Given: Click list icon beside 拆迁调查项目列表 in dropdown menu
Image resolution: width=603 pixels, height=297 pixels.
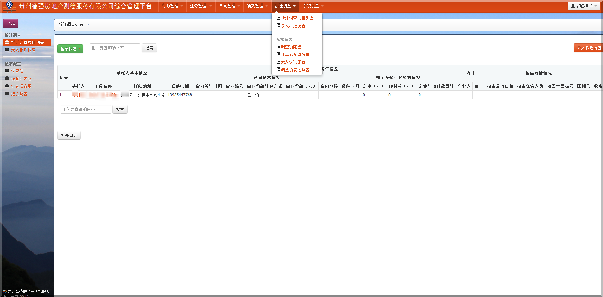Looking at the screenshot, I should [279, 18].
